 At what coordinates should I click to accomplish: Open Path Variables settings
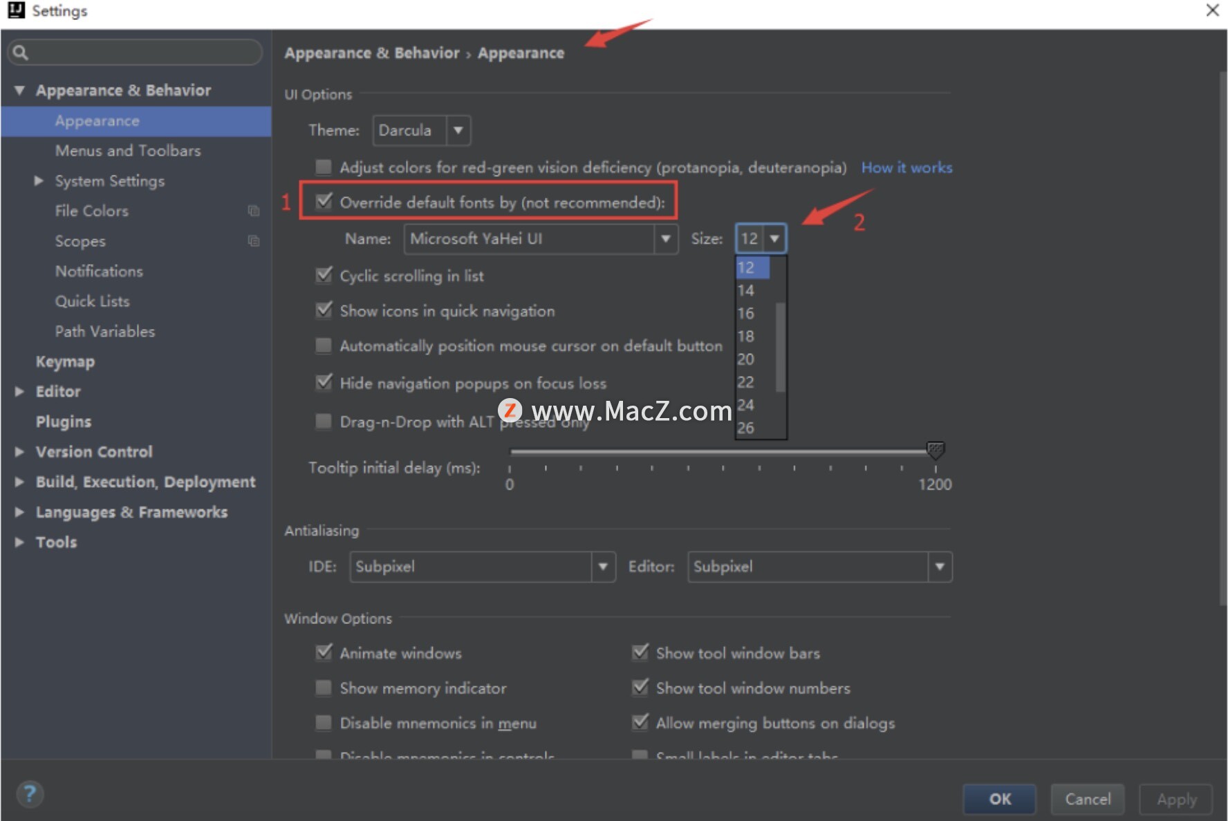pos(105,332)
